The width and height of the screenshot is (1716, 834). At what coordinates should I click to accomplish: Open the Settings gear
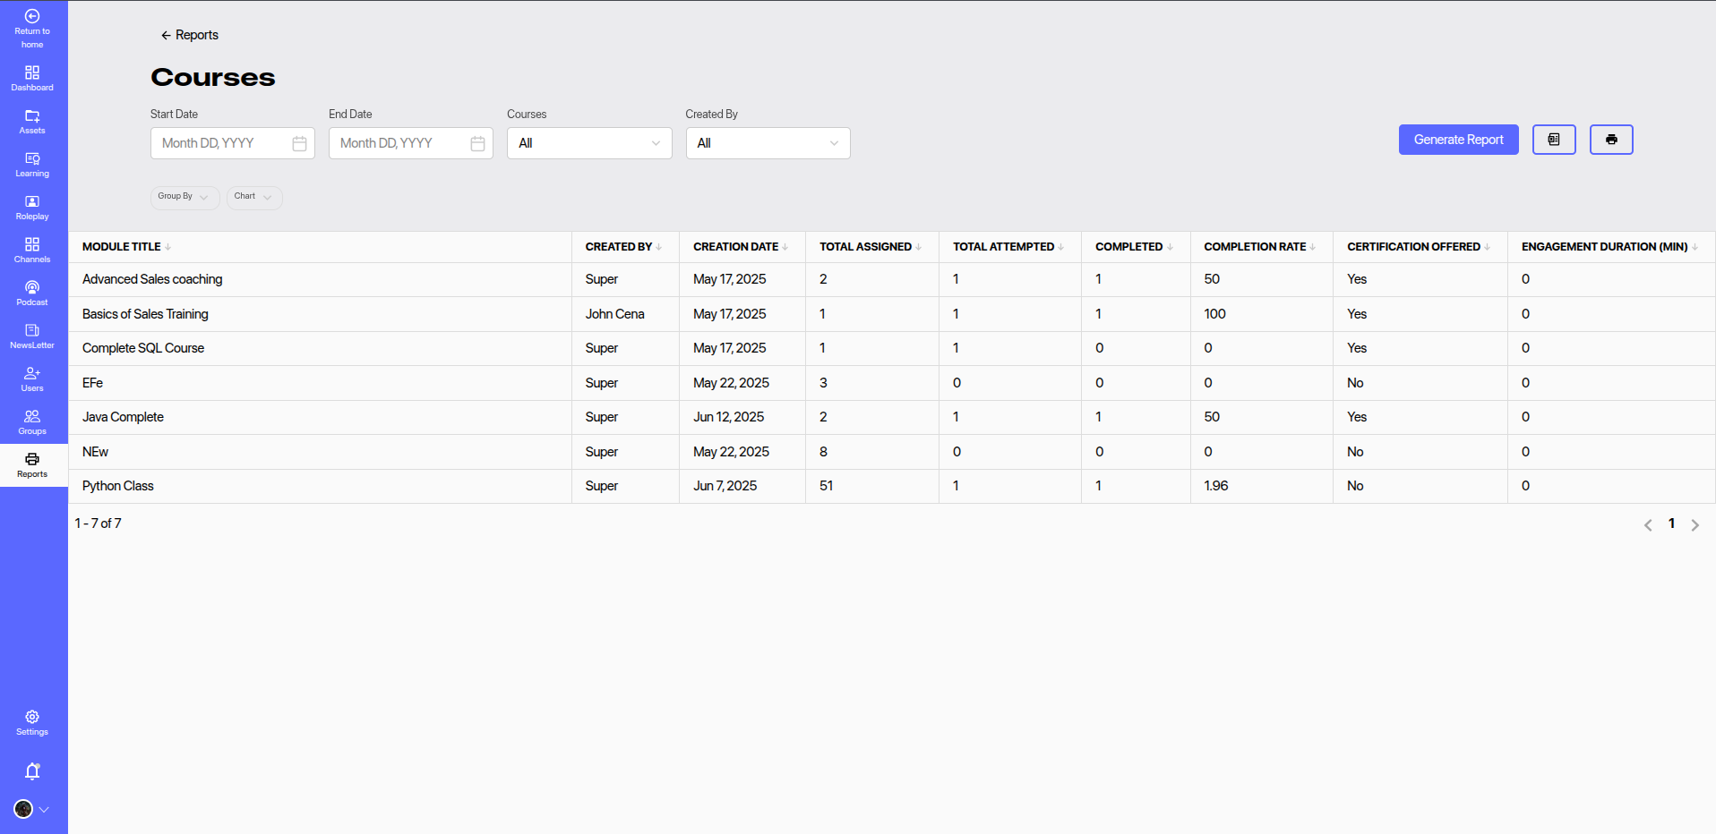[x=32, y=721]
